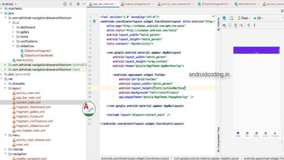Click the CoordinatorLayout breadcrumb at the bottom
The height and width of the screenshot is (160, 284).
point(135,158)
